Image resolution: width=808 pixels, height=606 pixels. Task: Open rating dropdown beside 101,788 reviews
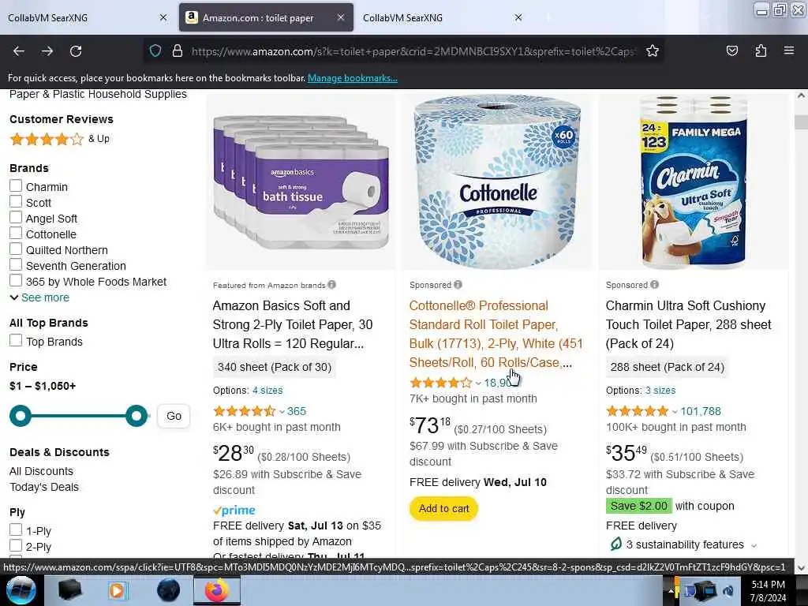pos(675,411)
